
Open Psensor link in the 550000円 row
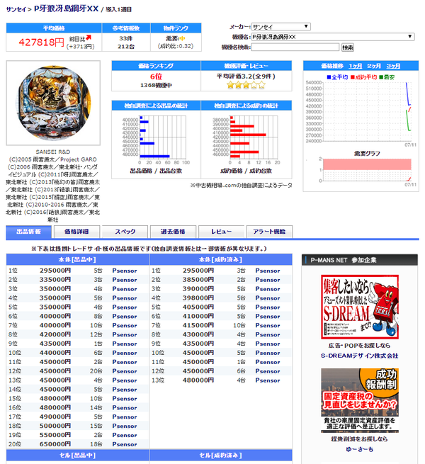125,435
